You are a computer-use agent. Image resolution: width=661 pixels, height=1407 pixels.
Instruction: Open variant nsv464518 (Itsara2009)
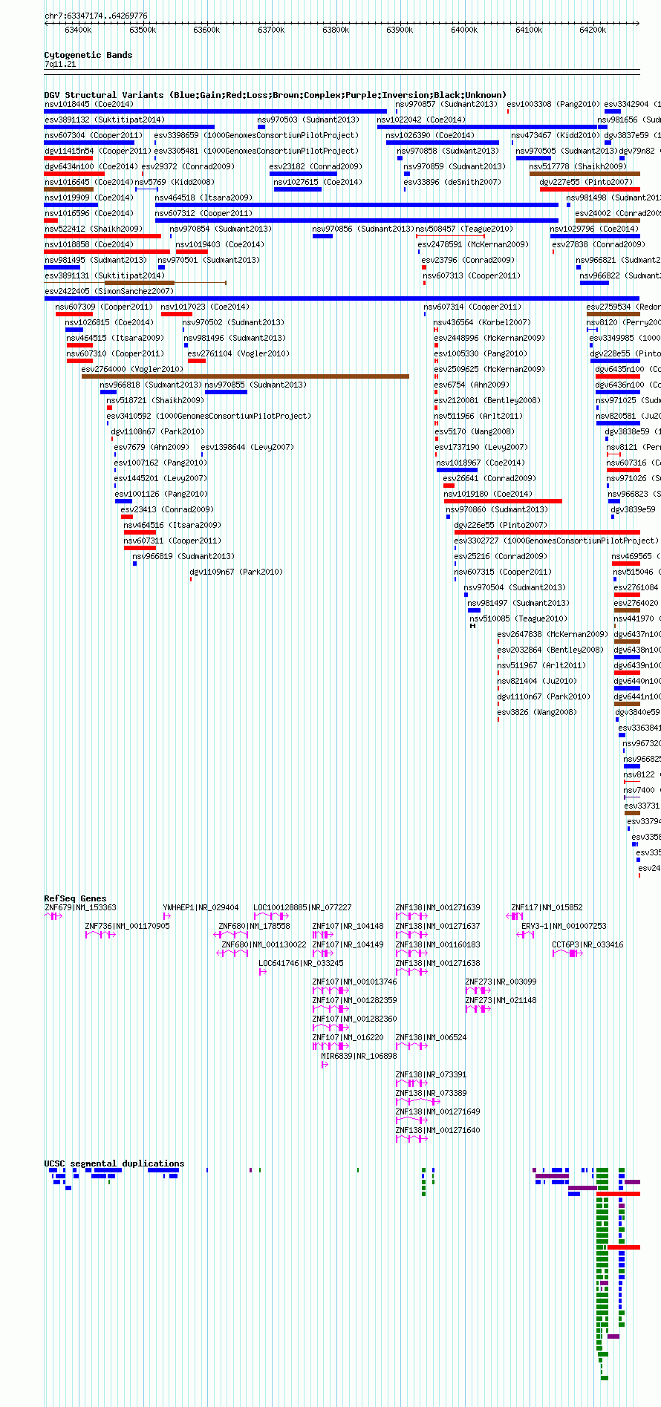coord(203,197)
